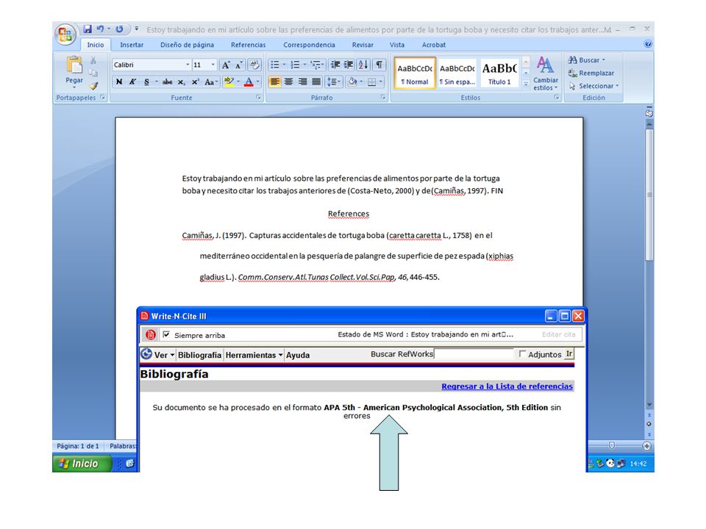
Task: Click the Ir search button
Action: (569, 354)
